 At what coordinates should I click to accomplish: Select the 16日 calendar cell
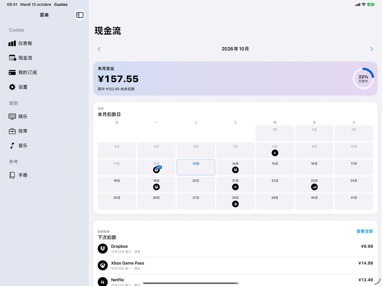[314, 167]
